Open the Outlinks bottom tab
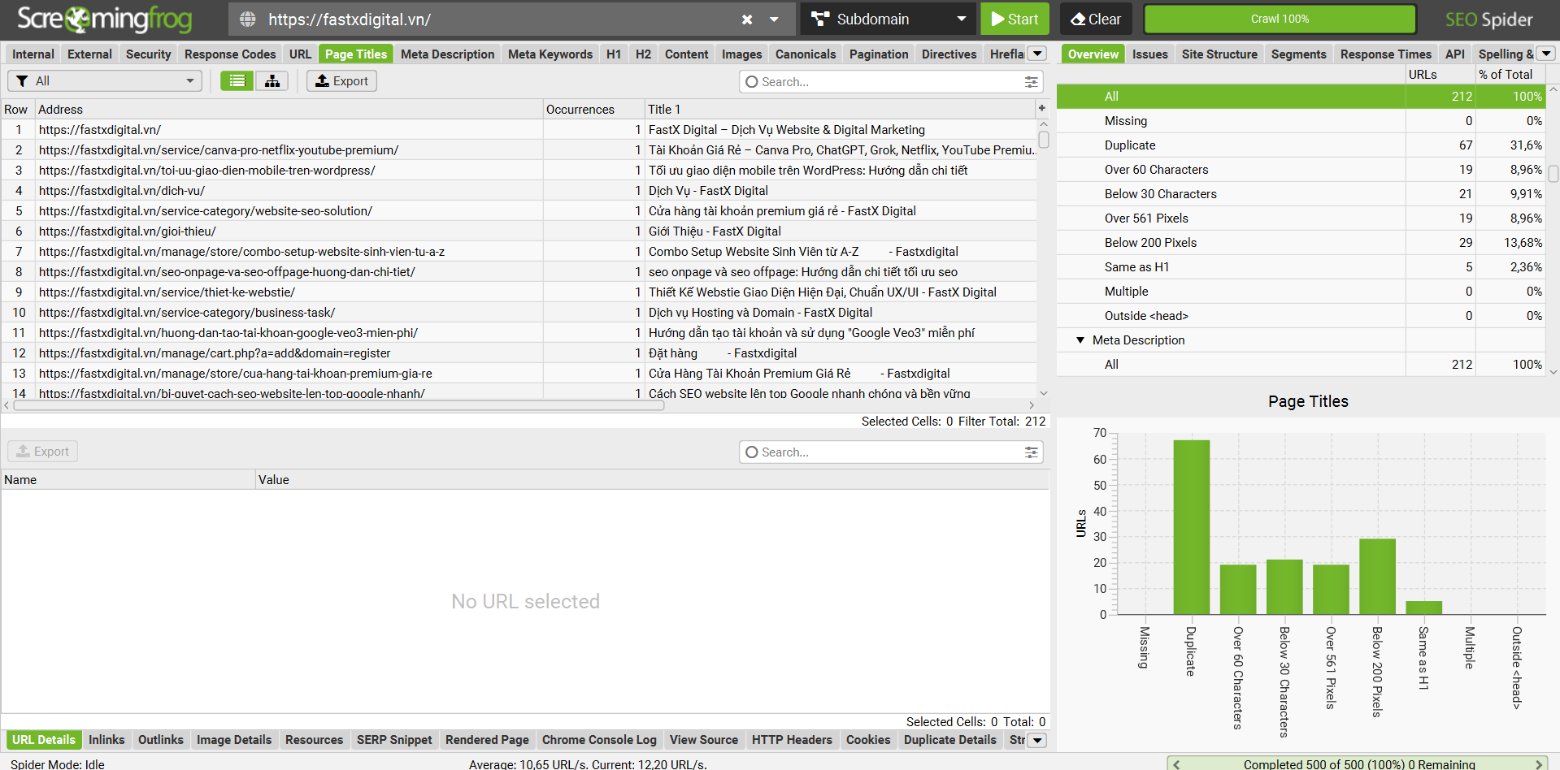 [160, 739]
